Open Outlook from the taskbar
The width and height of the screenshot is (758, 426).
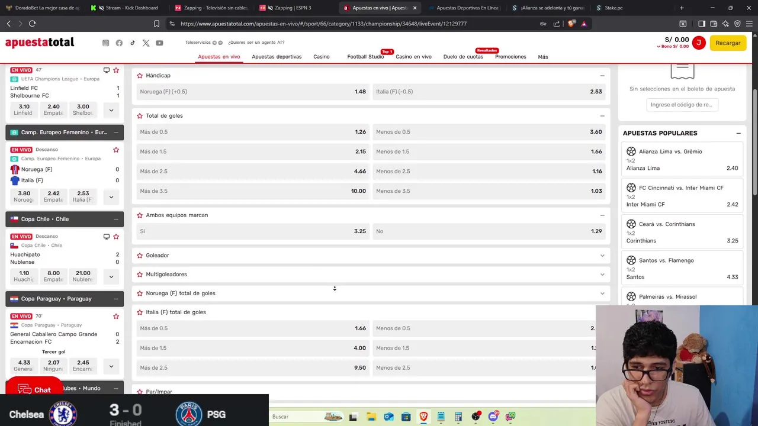pos(388,417)
